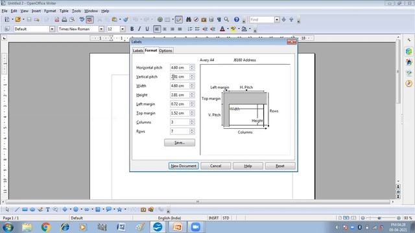Toggle Italic formatting
415x233 pixels.
point(139,29)
